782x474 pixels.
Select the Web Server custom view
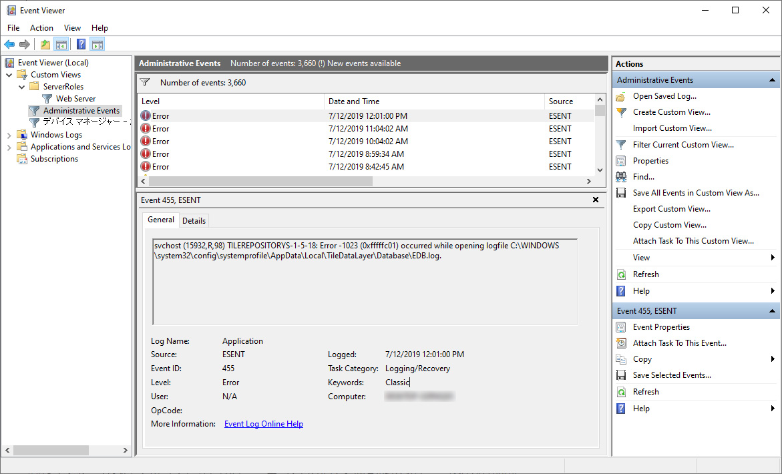pyautogui.click(x=75, y=99)
